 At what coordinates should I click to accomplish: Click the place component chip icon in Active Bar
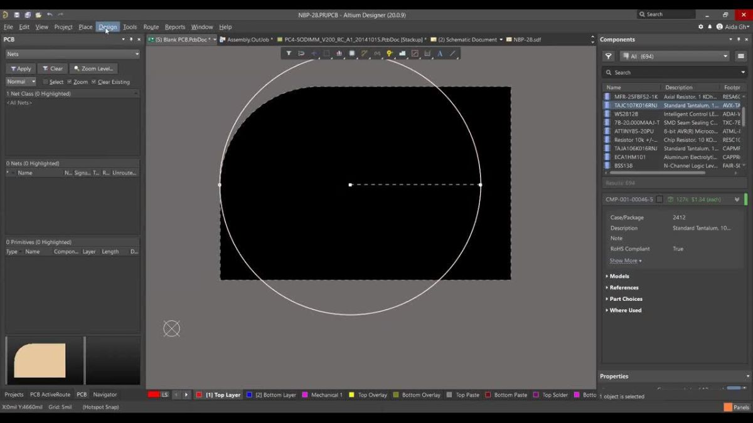[352, 53]
